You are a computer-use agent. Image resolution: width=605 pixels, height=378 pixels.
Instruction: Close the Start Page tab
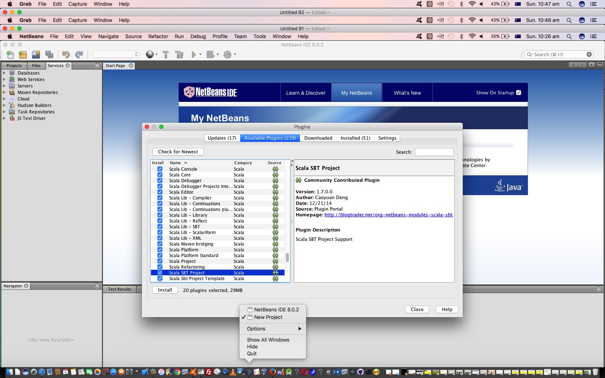131,66
